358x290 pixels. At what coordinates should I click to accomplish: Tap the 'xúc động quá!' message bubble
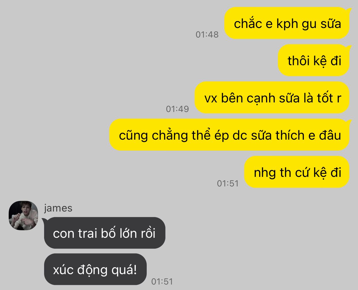click(x=95, y=270)
